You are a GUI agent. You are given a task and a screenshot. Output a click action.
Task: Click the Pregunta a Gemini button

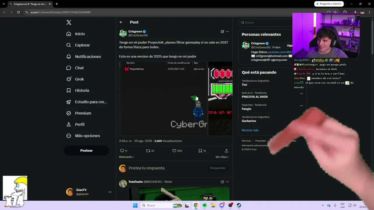pos(328,4)
